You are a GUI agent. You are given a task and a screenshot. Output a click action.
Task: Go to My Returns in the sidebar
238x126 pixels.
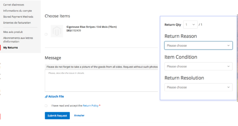coord(10,48)
